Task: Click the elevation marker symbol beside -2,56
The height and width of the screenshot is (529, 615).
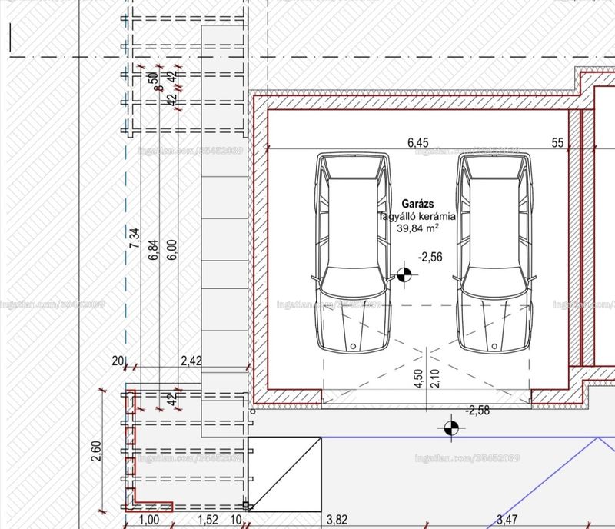Action: (x=404, y=274)
